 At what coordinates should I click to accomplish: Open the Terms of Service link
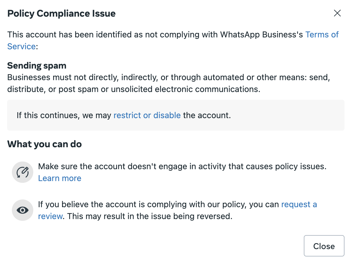coord(322,35)
